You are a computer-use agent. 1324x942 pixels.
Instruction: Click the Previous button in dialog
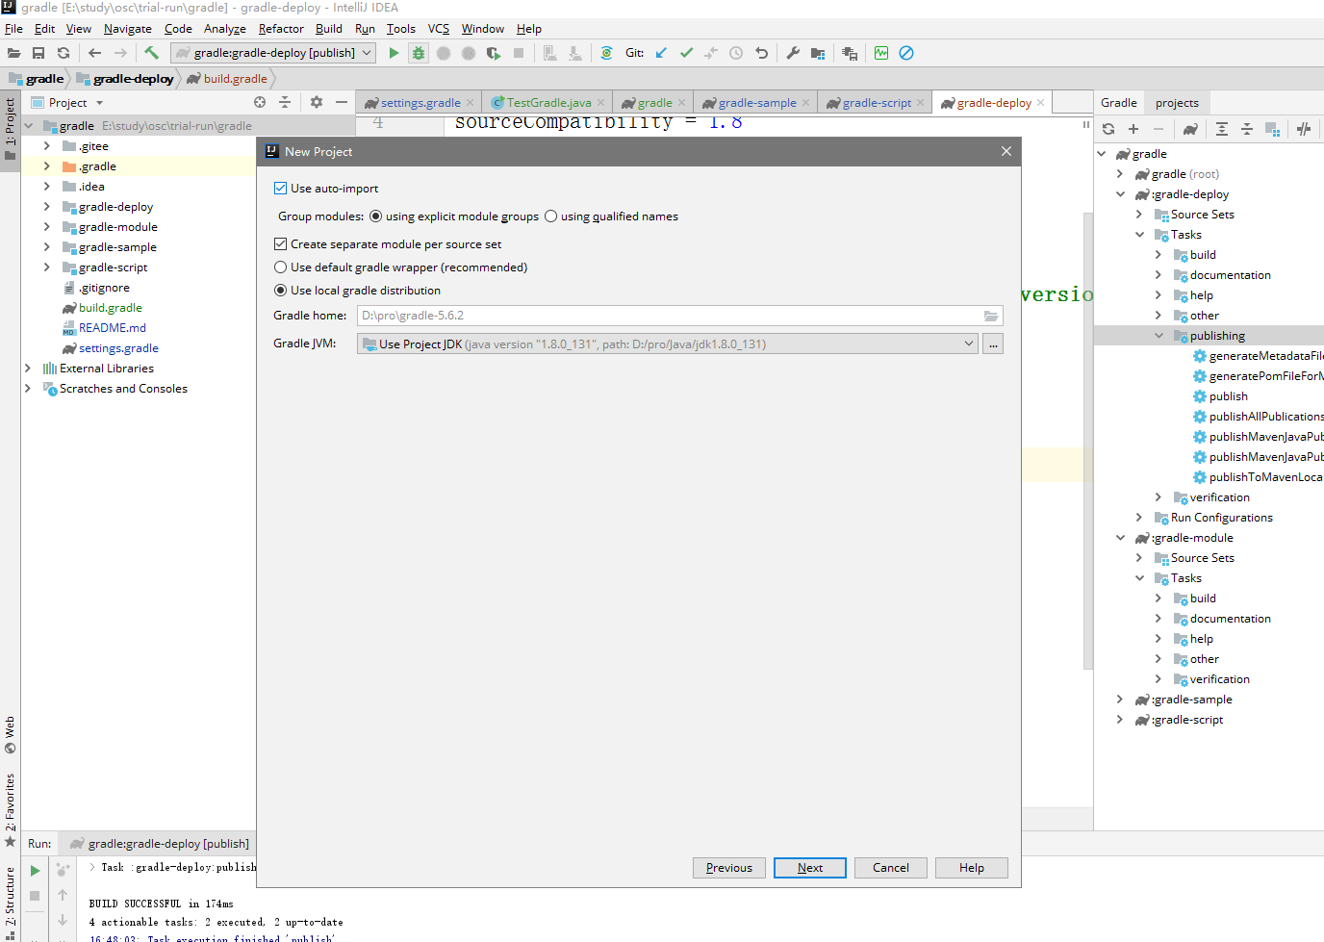coord(728,868)
